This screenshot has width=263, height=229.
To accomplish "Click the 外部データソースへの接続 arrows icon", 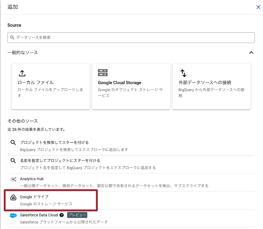I will [183, 73].
